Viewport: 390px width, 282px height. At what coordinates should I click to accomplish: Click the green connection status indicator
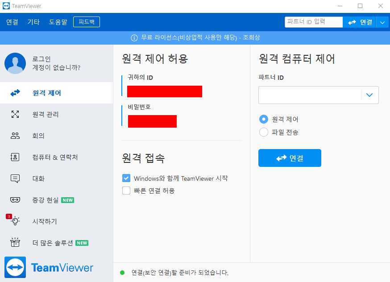pyautogui.click(x=122, y=273)
